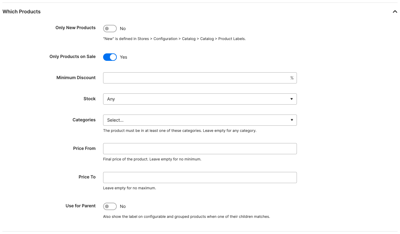Focus the Price To input field

click(x=200, y=178)
